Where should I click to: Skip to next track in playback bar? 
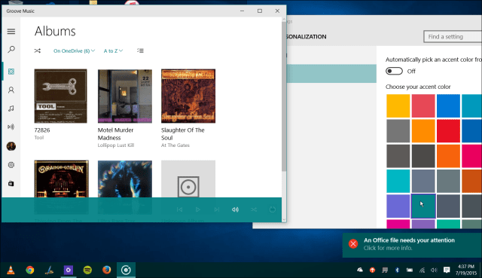(217, 209)
